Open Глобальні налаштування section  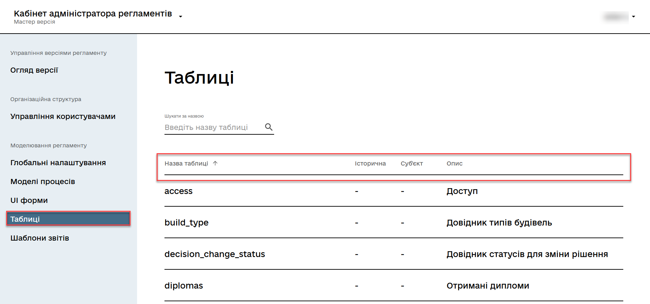(x=58, y=162)
